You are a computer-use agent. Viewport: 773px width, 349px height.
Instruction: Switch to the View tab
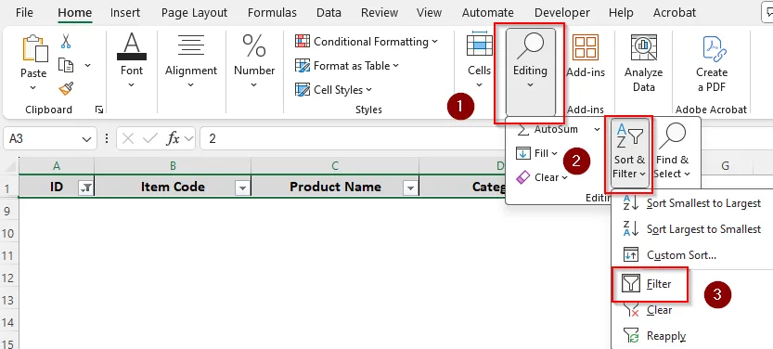[429, 13]
